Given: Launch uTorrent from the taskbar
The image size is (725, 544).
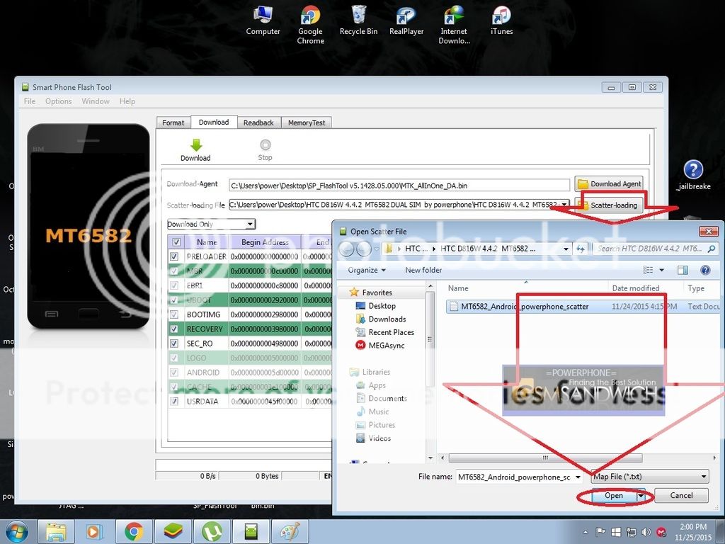Looking at the screenshot, I should (x=212, y=531).
